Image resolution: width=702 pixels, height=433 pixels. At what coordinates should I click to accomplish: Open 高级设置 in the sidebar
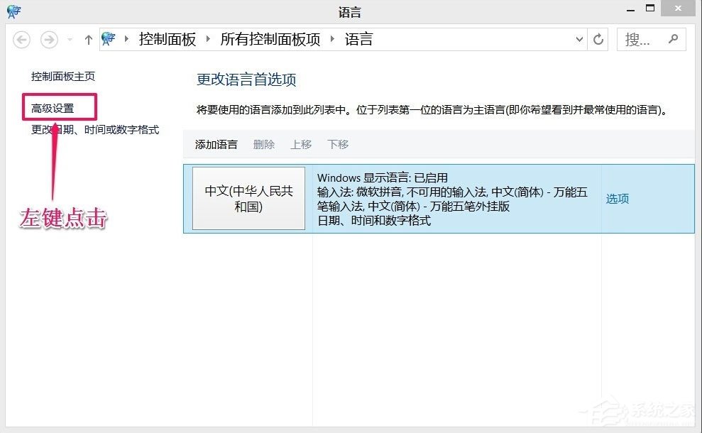pos(52,106)
